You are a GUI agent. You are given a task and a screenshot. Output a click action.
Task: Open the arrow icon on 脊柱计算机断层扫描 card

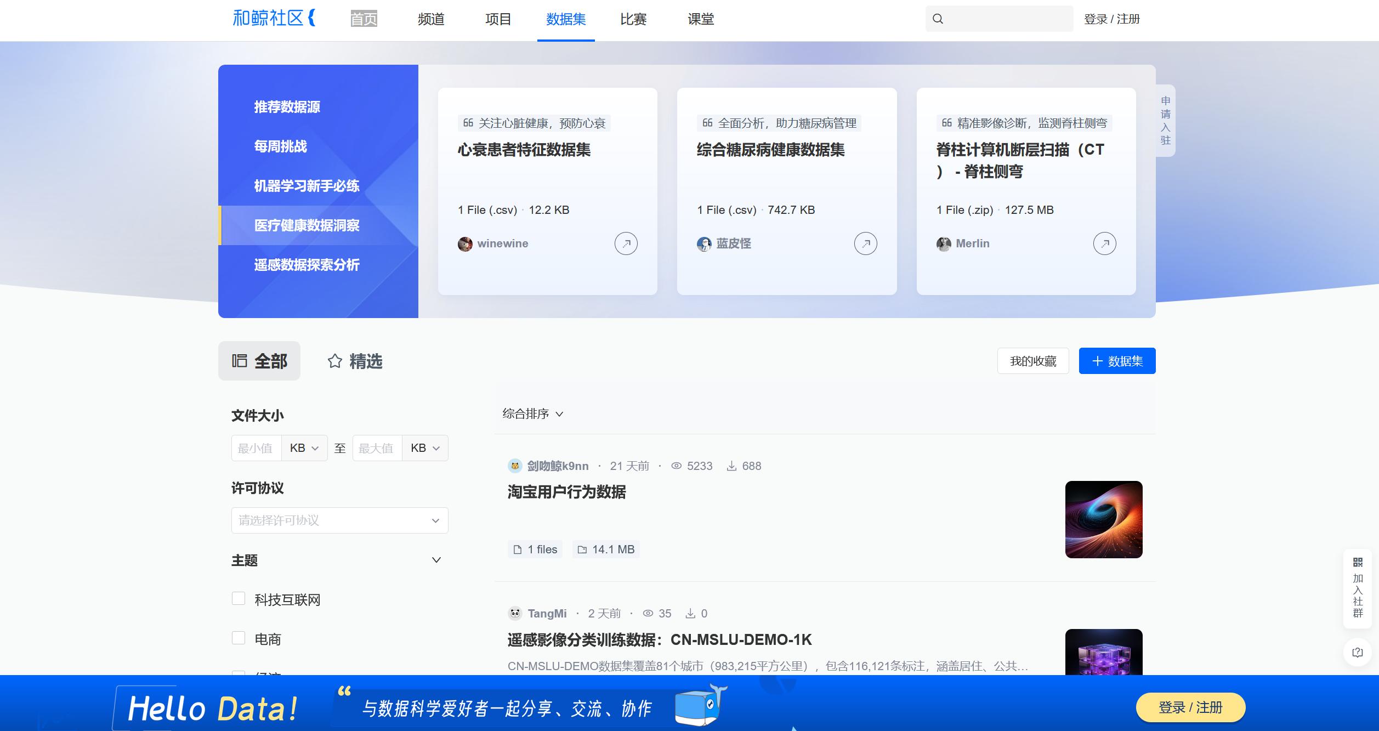point(1104,243)
